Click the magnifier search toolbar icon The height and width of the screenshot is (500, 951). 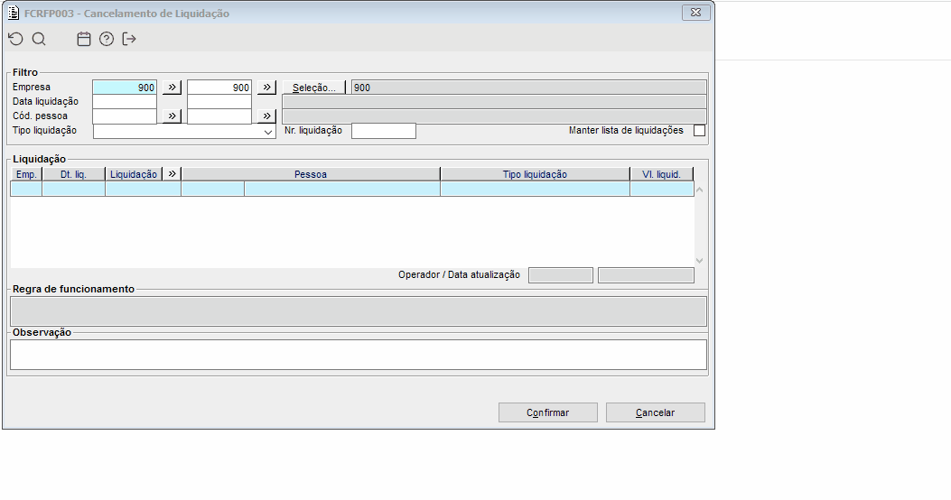coord(39,40)
